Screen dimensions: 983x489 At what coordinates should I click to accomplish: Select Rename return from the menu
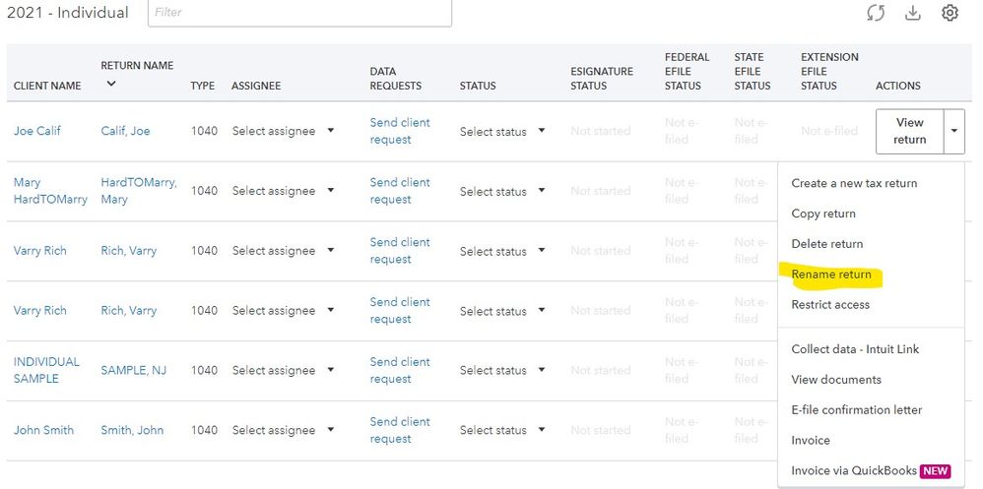pyautogui.click(x=831, y=275)
